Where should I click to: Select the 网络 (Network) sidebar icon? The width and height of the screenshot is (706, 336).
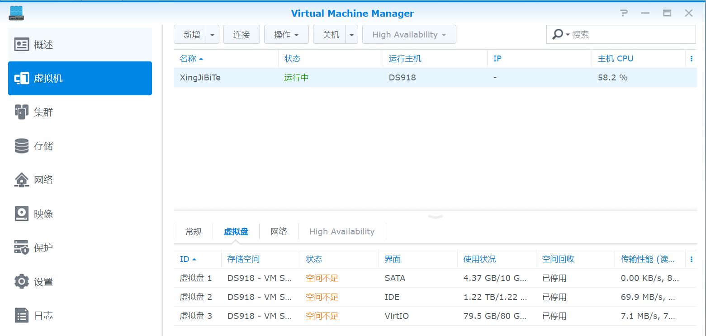click(43, 180)
